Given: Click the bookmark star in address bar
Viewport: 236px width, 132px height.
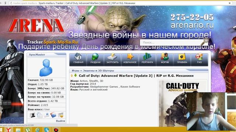Looking at the screenshot, I should coord(229,3).
